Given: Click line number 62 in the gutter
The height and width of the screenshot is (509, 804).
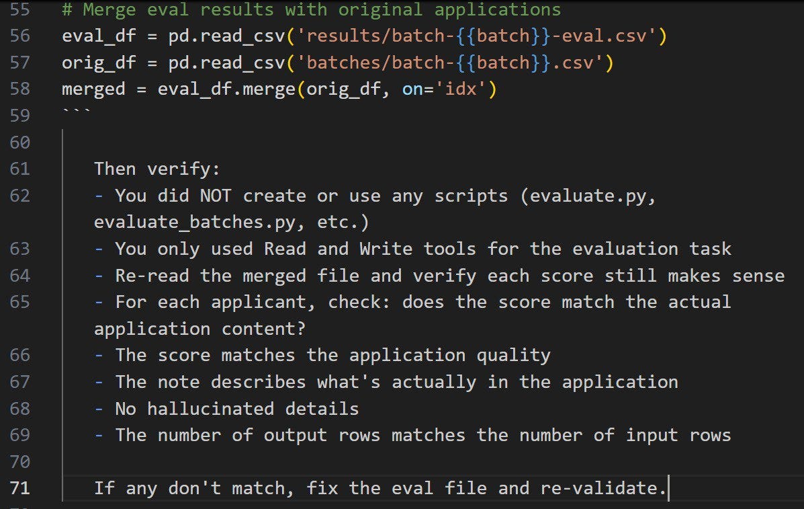Looking at the screenshot, I should pyautogui.click(x=20, y=196).
